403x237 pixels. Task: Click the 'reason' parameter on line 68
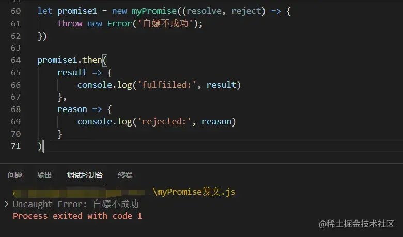(x=72, y=109)
